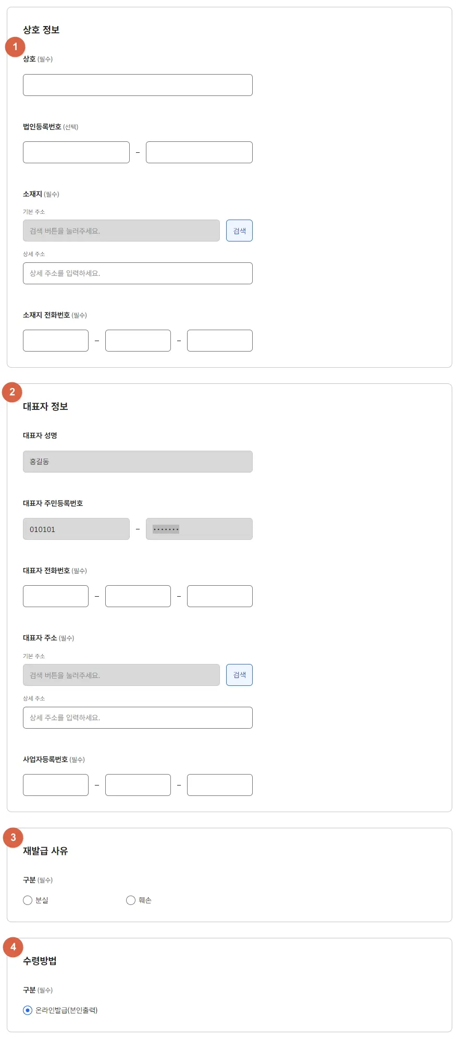Click first 소재지 전화번호 input box
The width and height of the screenshot is (458, 1039).
tap(56, 341)
